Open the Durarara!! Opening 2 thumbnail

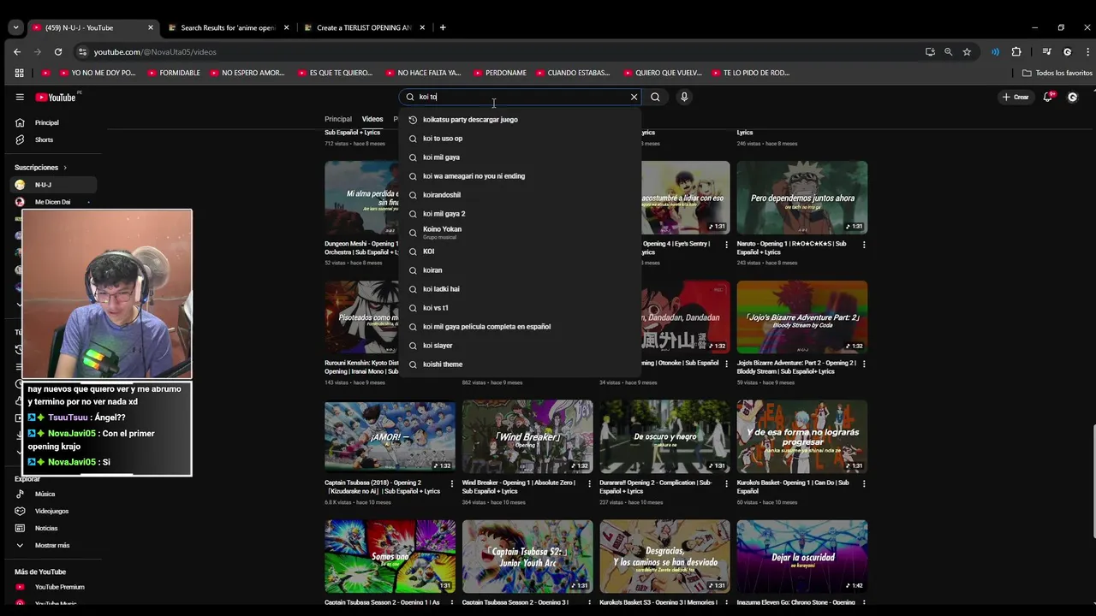[664, 437]
